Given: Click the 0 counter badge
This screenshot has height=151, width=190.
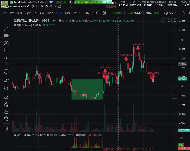Looking at the screenshot, I should pyautogui.click(x=71, y=2).
